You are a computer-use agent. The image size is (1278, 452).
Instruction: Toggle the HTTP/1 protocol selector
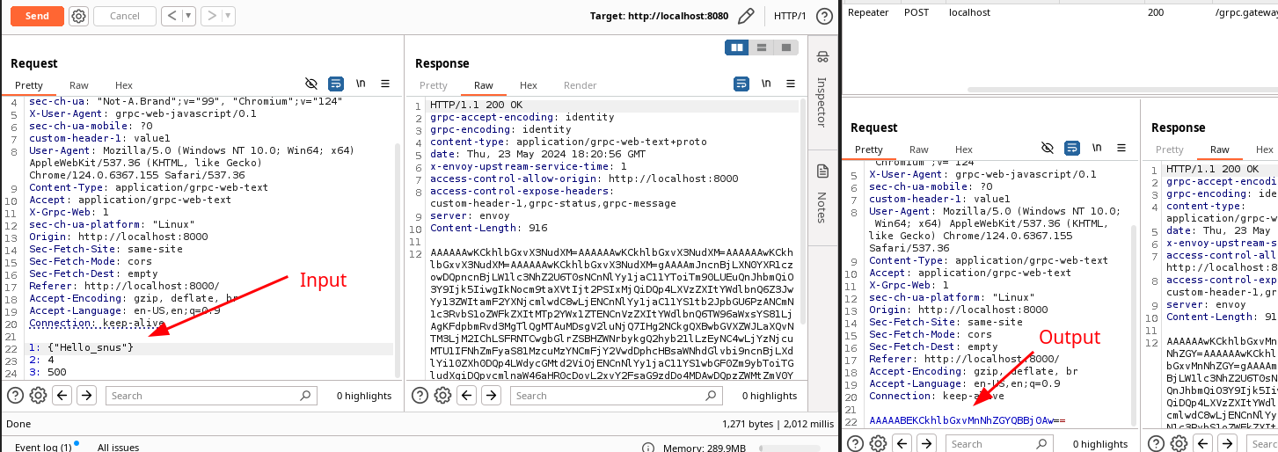coord(790,16)
